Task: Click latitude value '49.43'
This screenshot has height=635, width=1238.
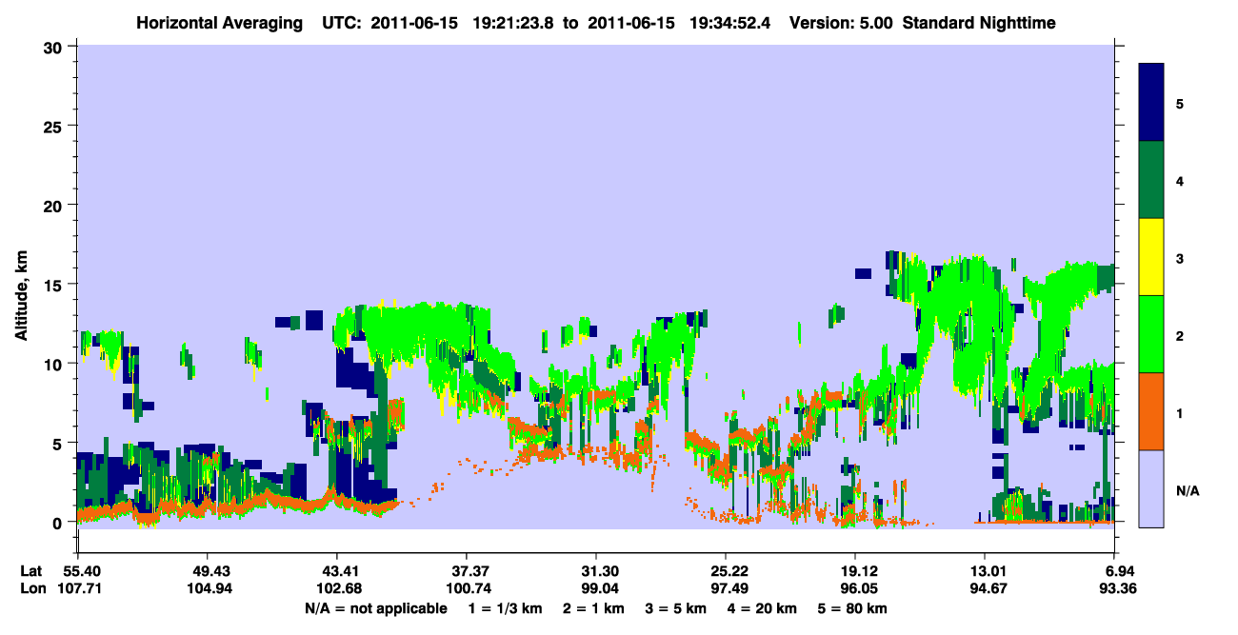Action: (208, 571)
